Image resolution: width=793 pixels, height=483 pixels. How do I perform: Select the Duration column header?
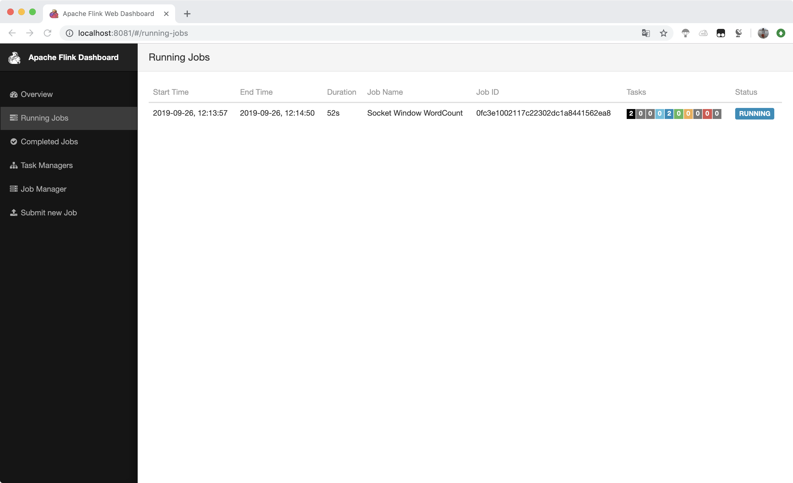point(341,92)
